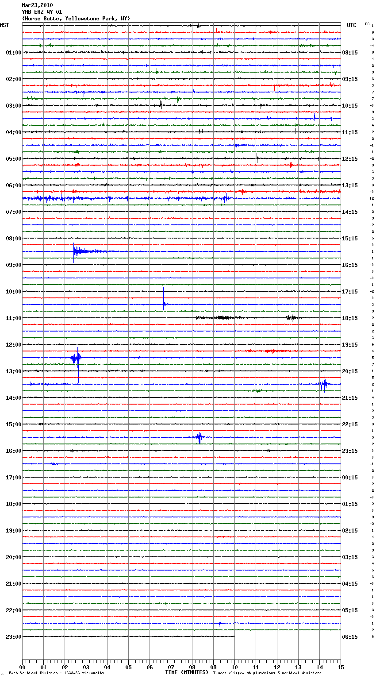Select the 19:00 MST time label
This screenshot has height=679, width=376.
14,531
